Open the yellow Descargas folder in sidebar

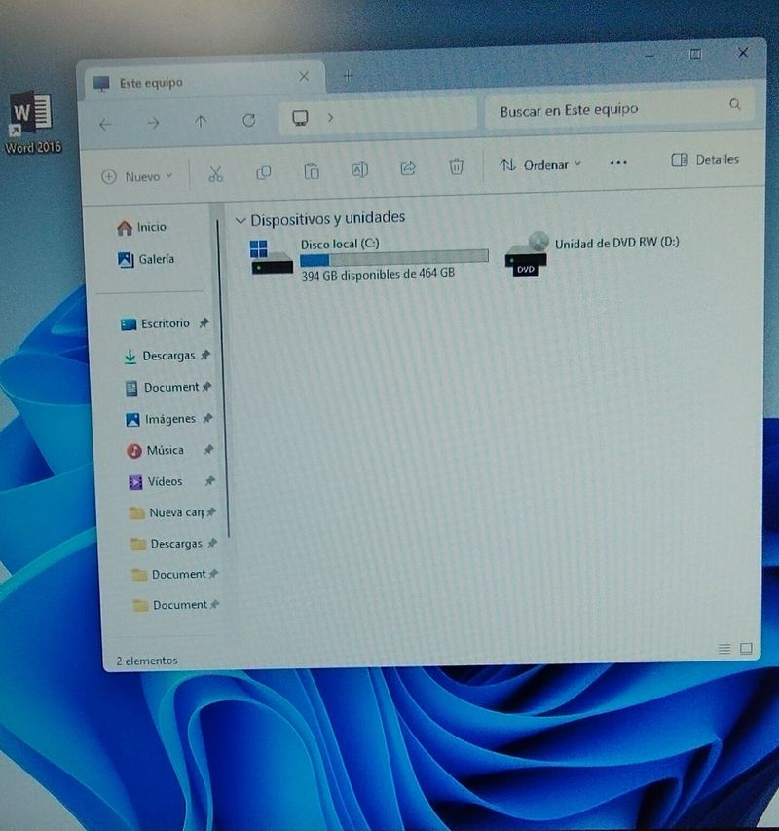coord(167,544)
